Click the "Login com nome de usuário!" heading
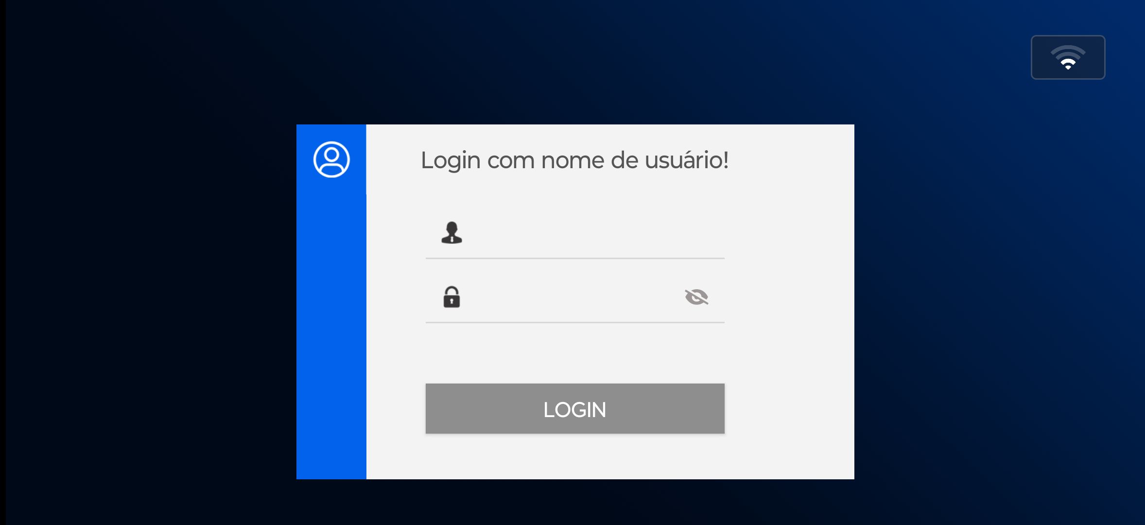 [574, 160]
